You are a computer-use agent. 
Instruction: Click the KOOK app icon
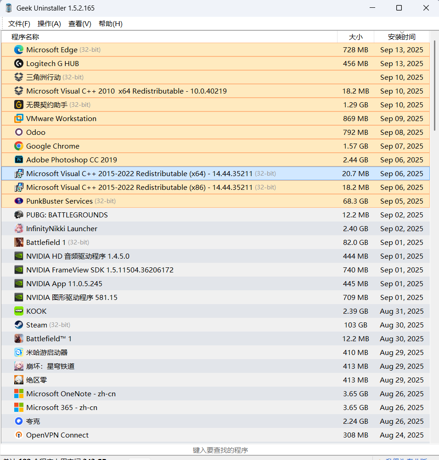pos(19,311)
